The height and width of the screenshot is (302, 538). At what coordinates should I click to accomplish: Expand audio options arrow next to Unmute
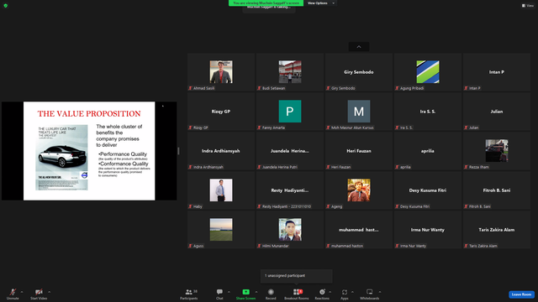pyautogui.click(x=22, y=292)
